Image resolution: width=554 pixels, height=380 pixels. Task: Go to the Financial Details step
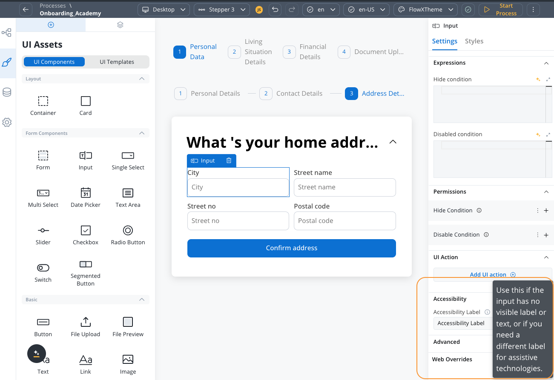tap(305, 52)
